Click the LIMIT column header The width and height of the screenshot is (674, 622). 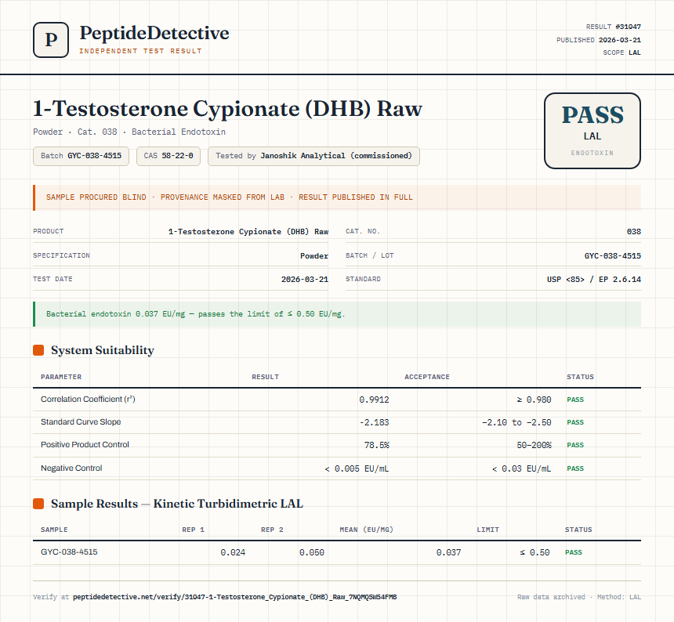point(488,530)
